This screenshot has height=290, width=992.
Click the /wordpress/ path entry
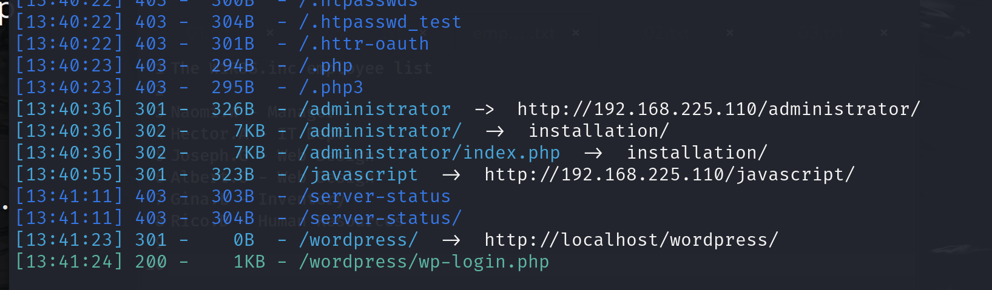pos(359,240)
